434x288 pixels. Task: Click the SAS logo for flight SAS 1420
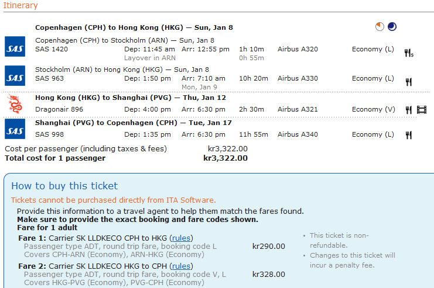click(15, 46)
